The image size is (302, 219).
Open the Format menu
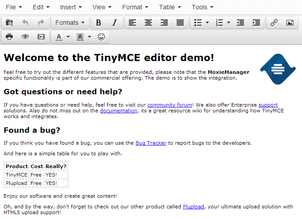(135, 8)
